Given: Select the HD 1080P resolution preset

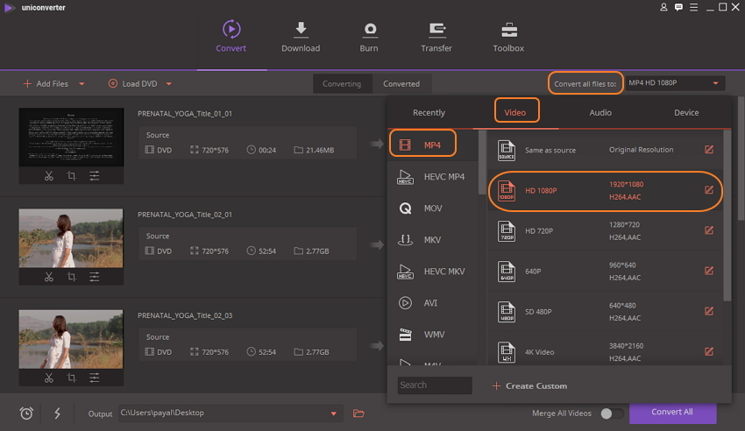Looking at the screenshot, I should pos(606,190).
